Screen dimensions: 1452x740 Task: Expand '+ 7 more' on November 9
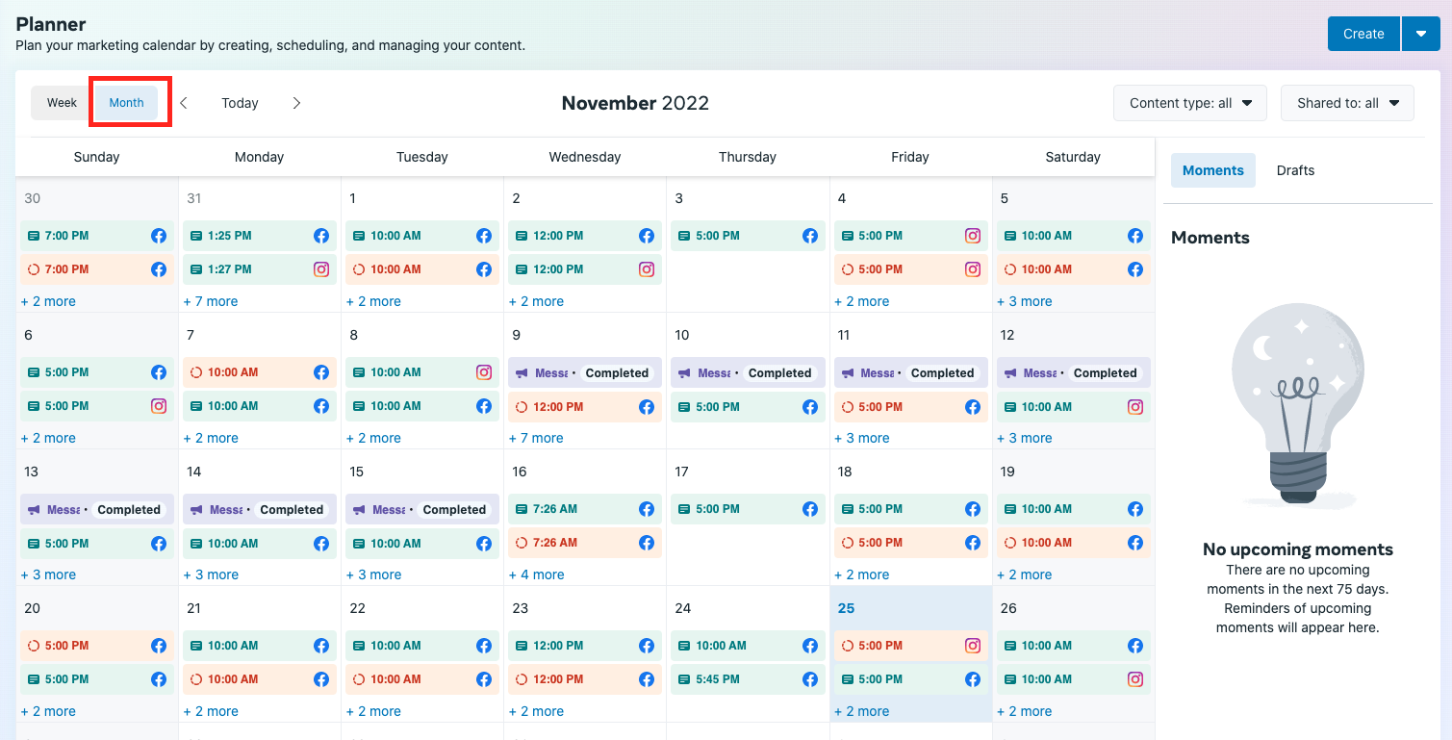pyautogui.click(x=536, y=438)
